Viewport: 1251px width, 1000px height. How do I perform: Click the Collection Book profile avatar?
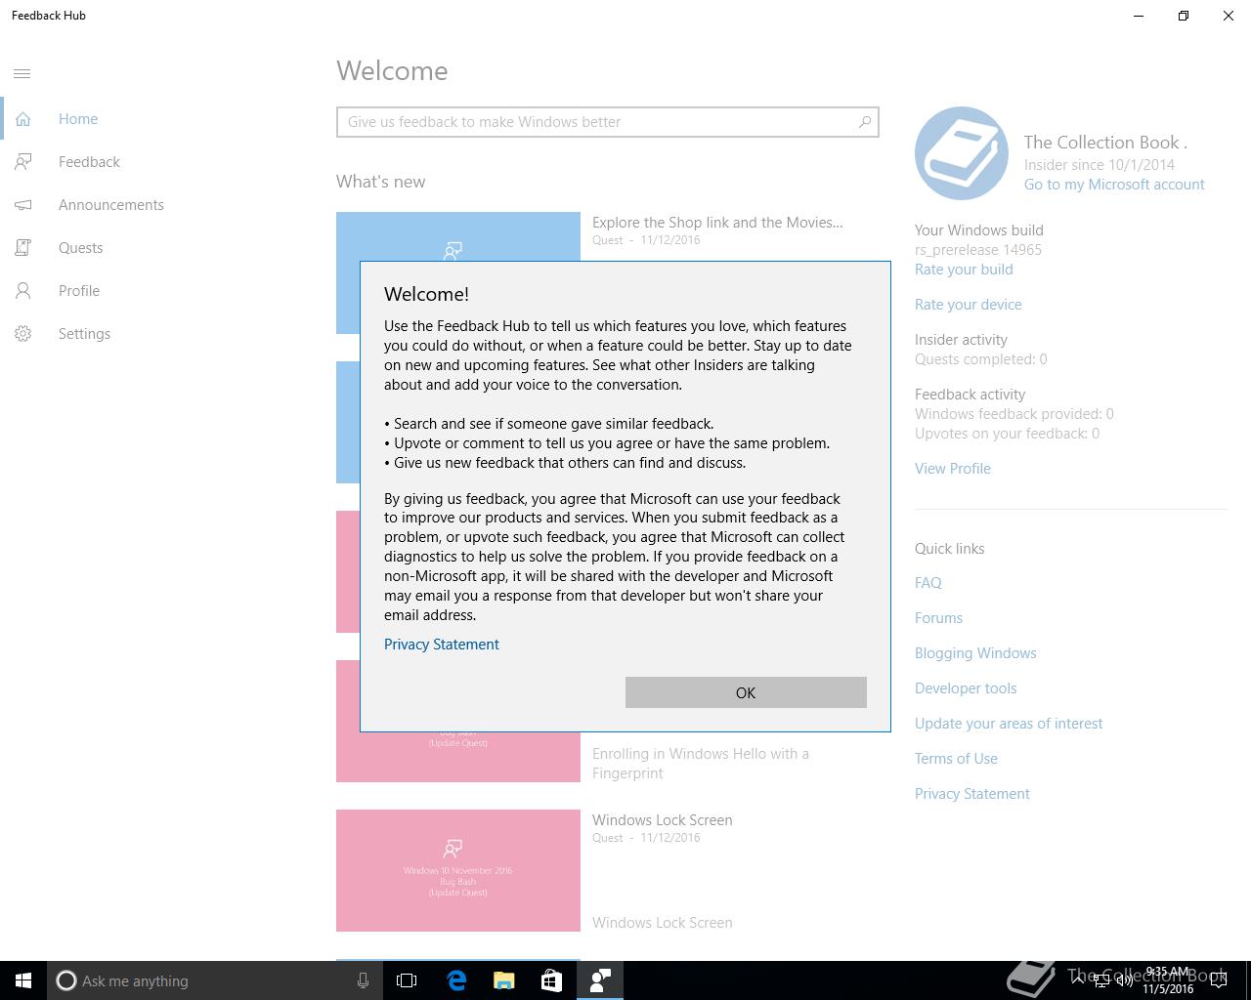(x=962, y=153)
